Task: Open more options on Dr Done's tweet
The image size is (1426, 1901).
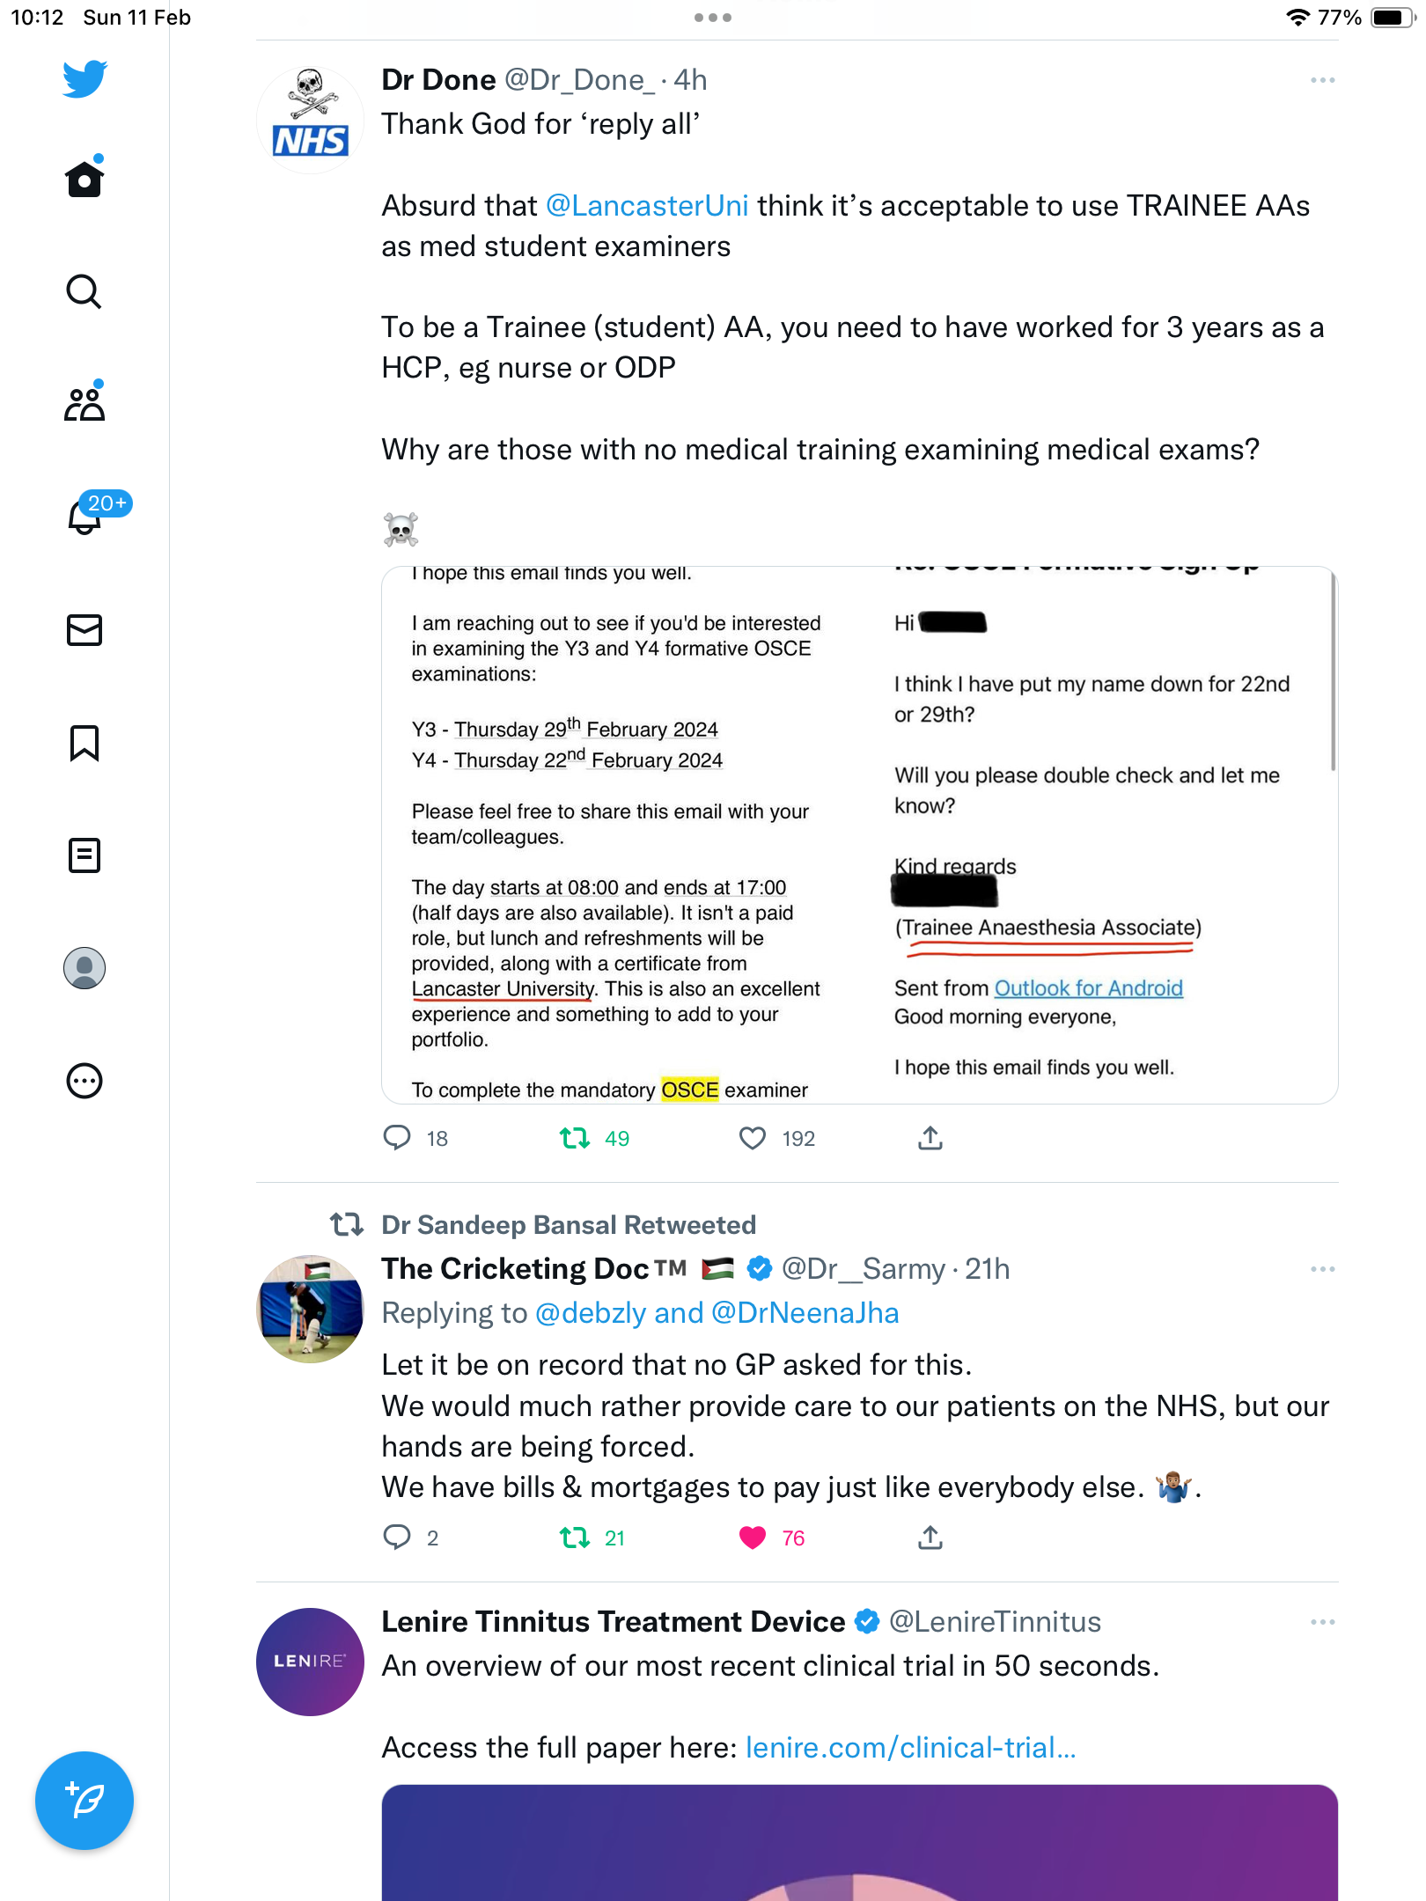Action: pos(1322,80)
